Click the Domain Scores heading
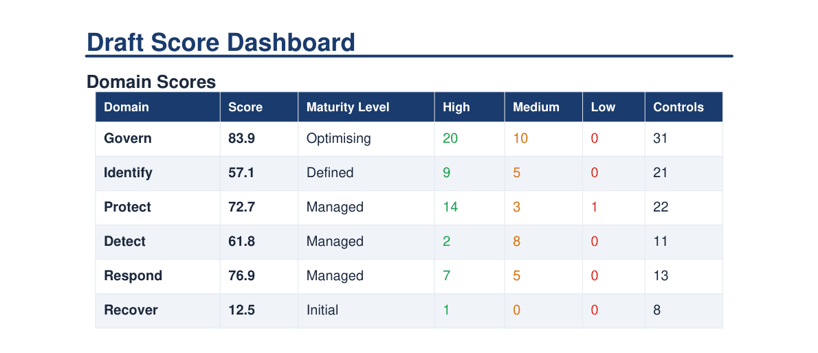818x353 pixels. click(151, 82)
